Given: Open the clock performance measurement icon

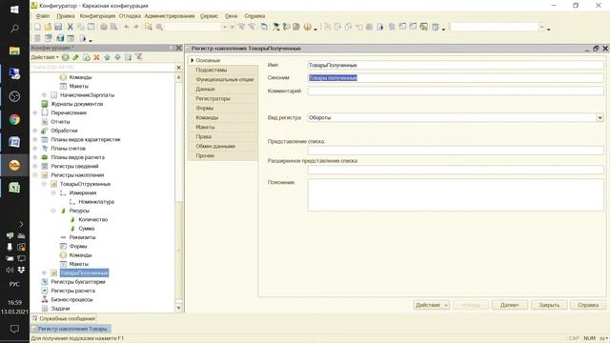Looking at the screenshot, I should (x=436, y=27).
